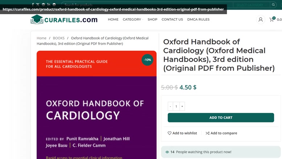Open the X (Twitter) social icon
Screen dimensions: 282x159
[38, 5]
